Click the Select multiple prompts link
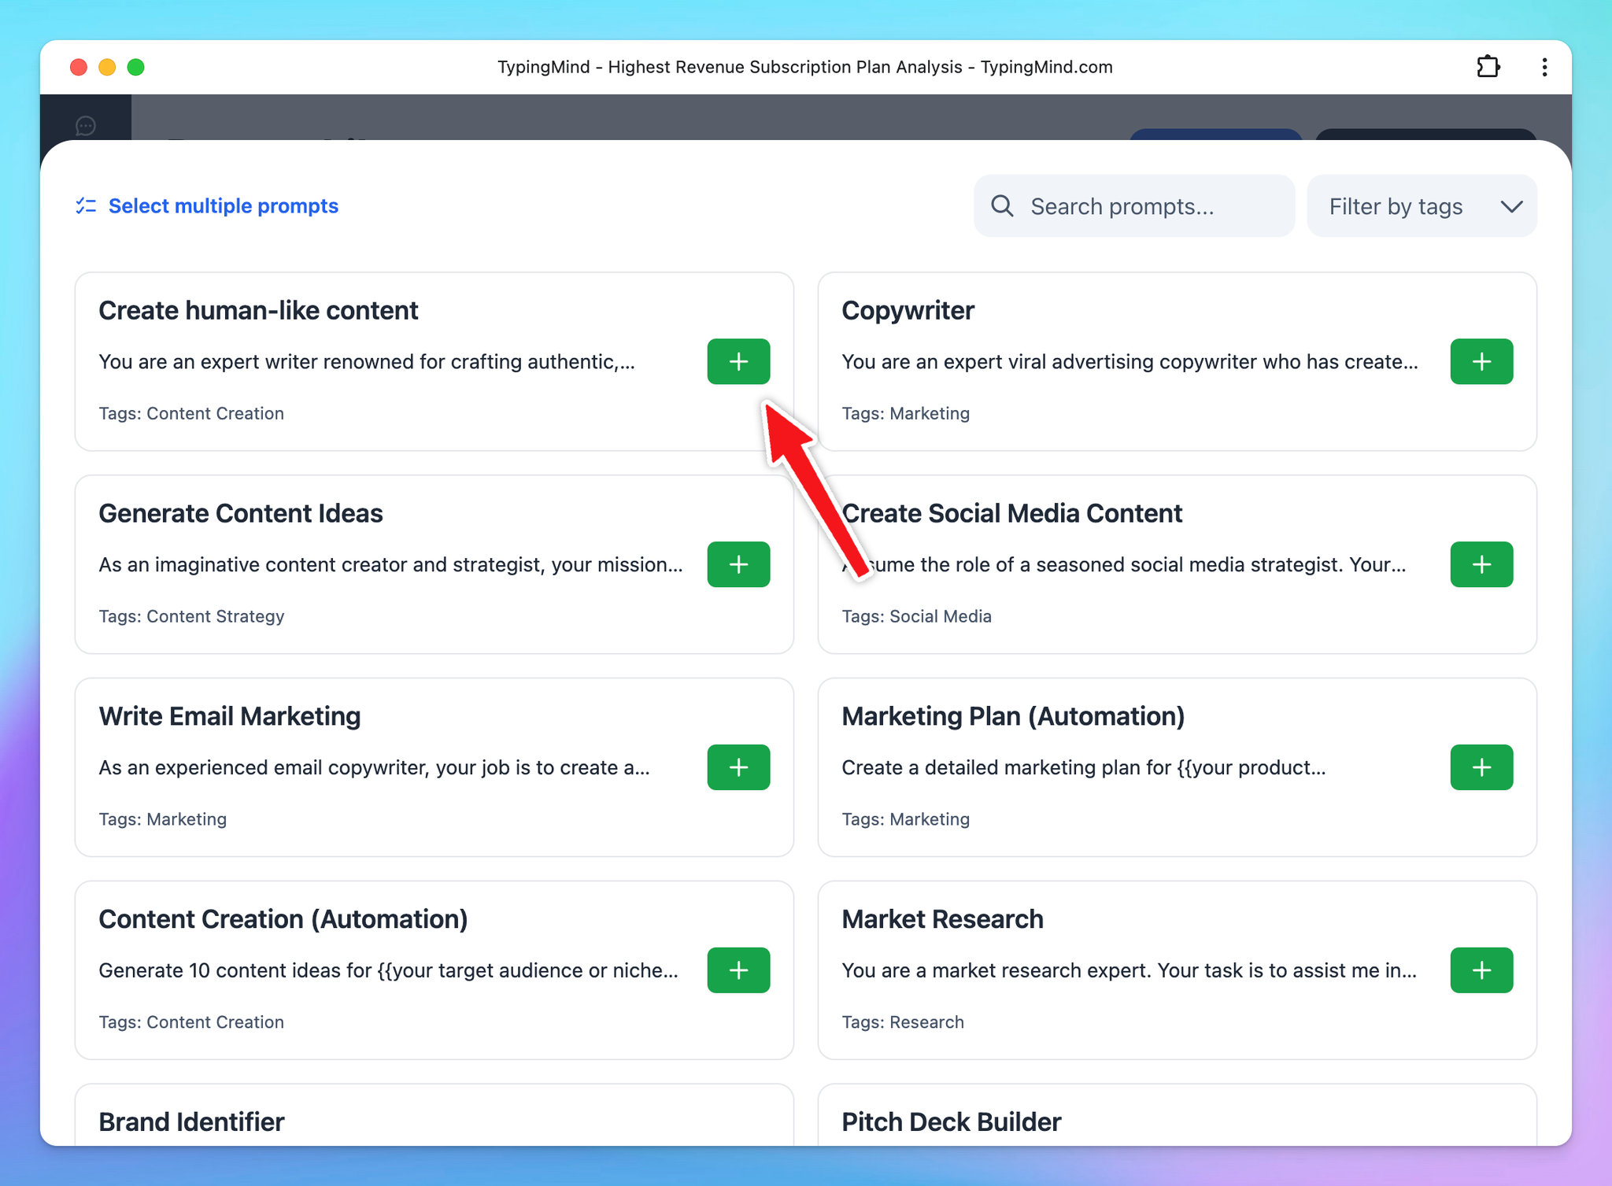Screen dimensions: 1612x1186 coord(223,206)
